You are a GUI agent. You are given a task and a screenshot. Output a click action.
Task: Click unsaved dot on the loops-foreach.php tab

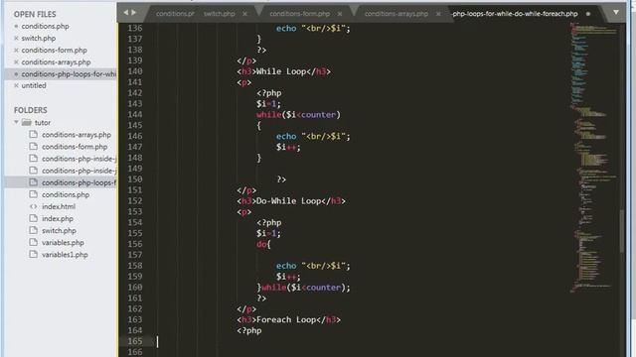pos(588,14)
